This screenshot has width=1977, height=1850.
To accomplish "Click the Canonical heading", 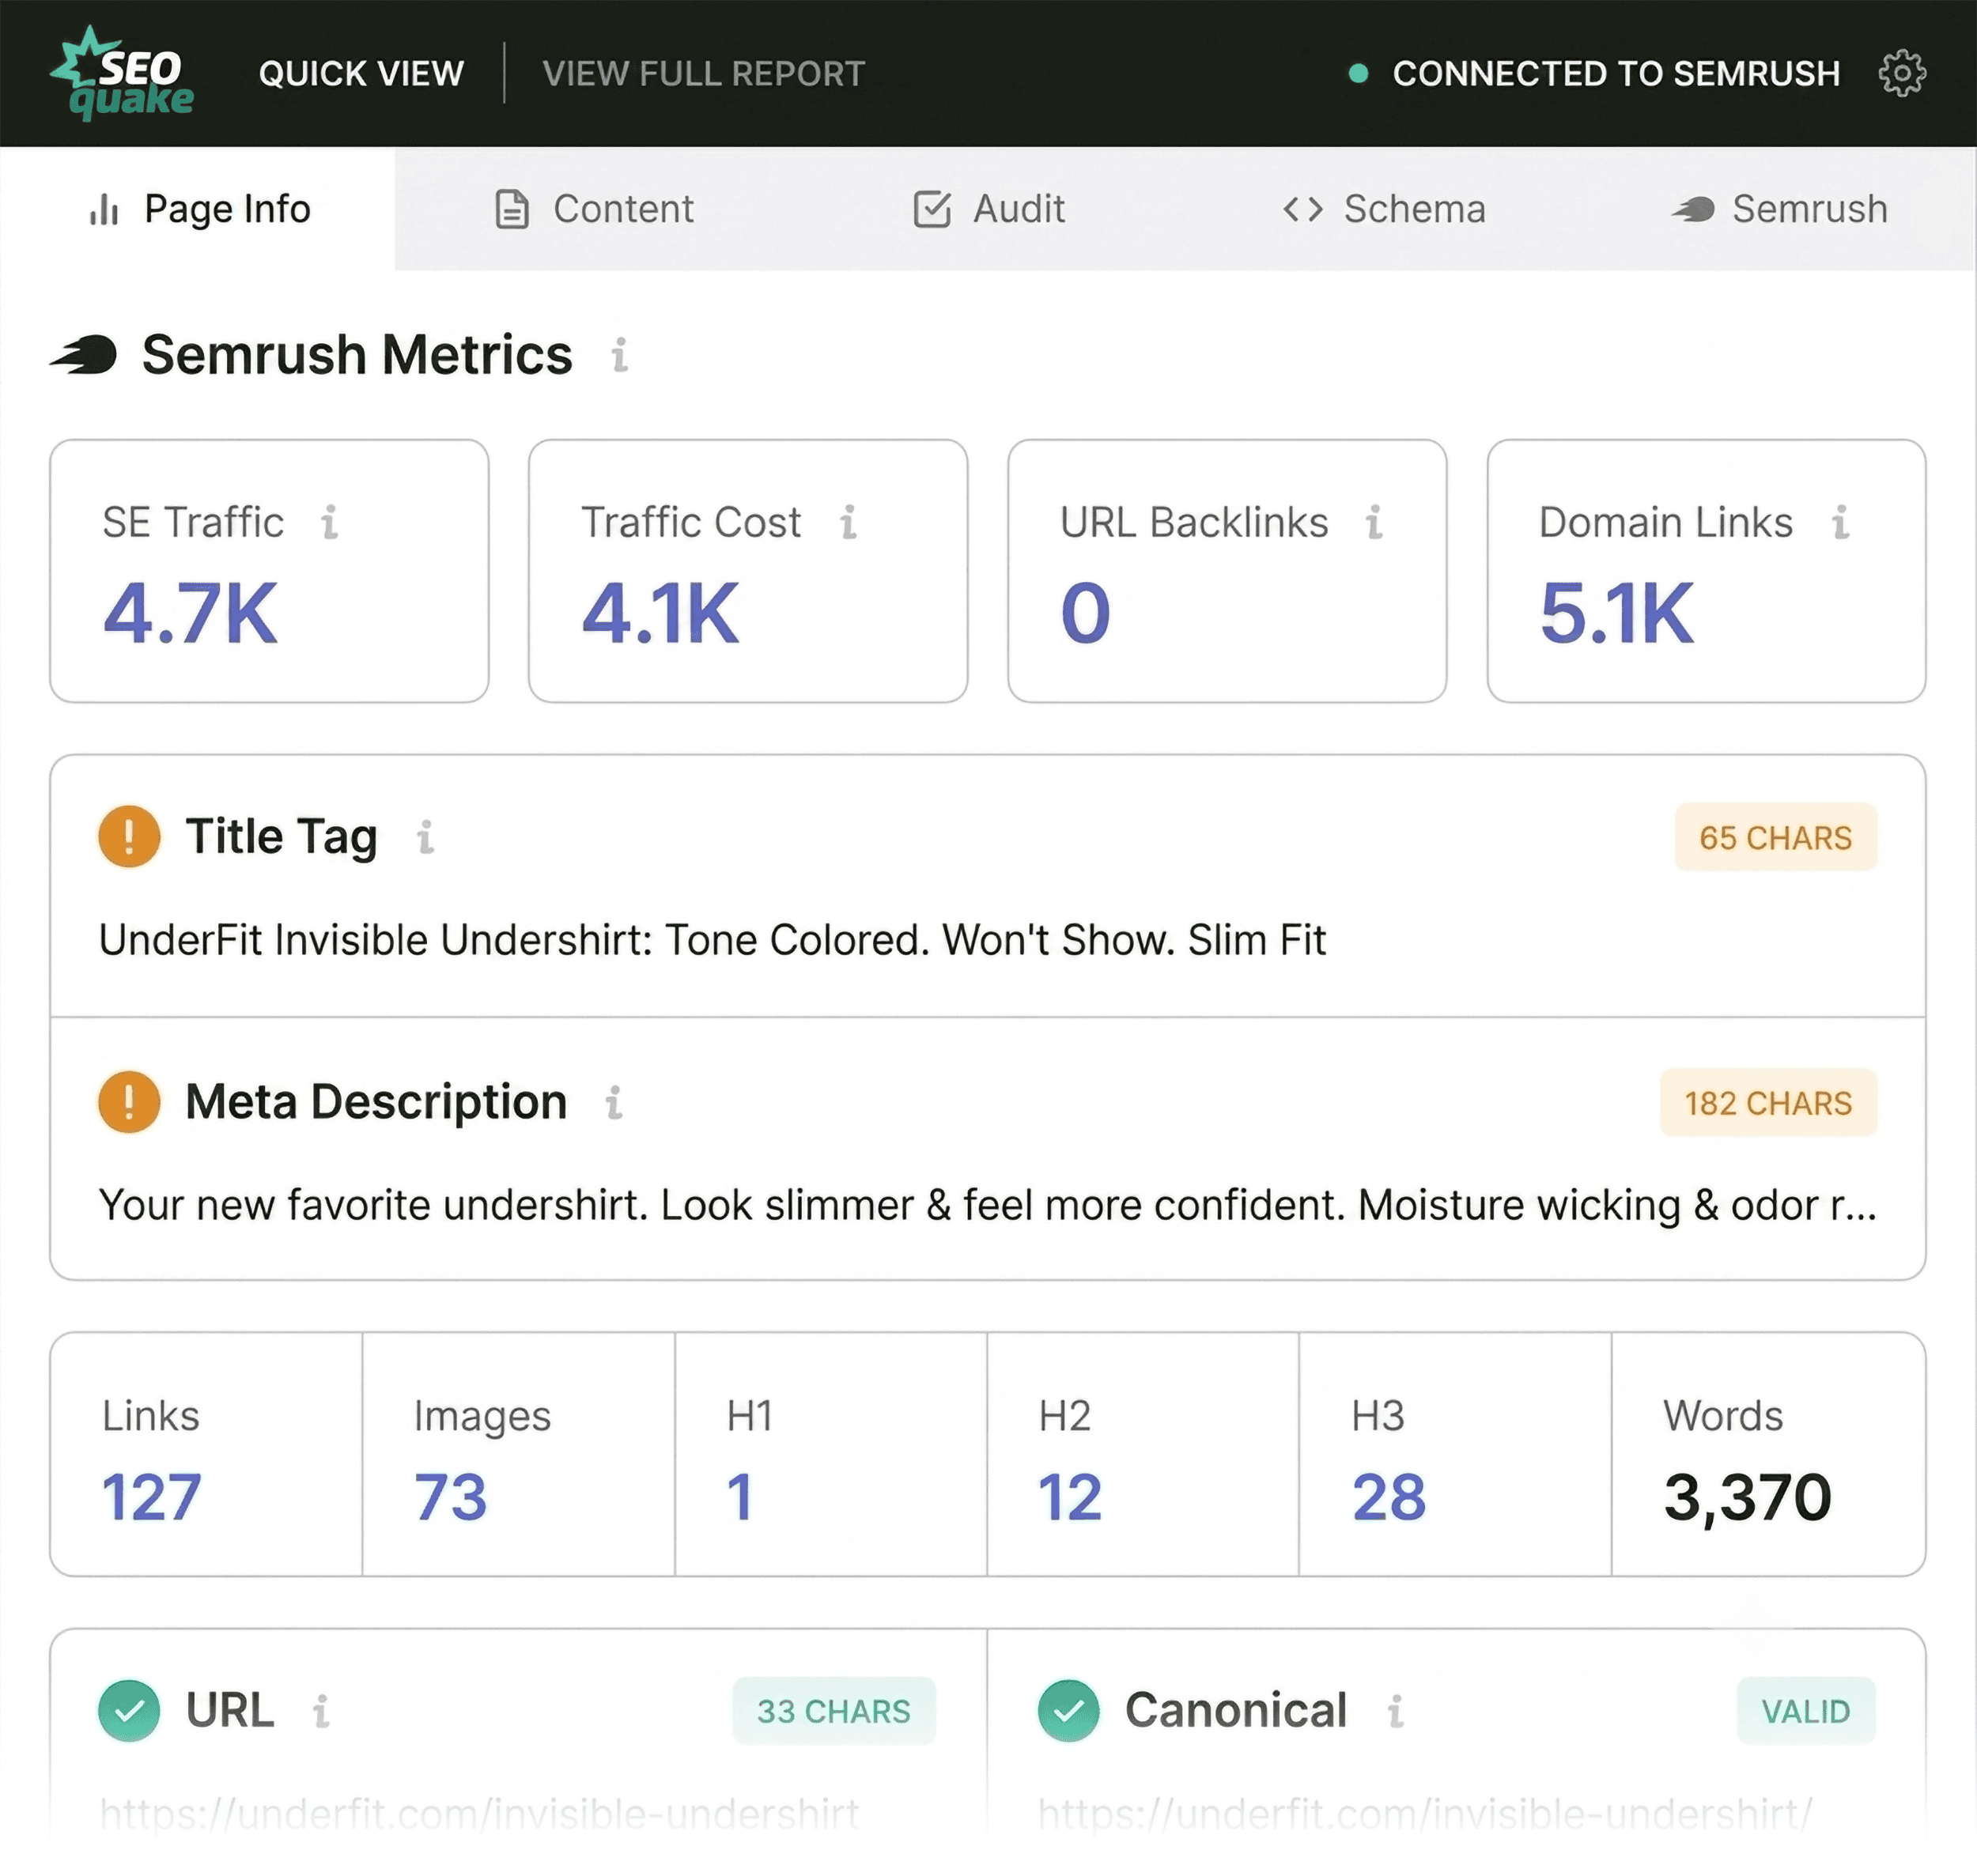I will tap(1235, 1711).
